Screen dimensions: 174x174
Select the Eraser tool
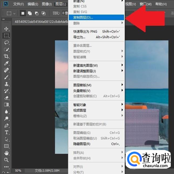click(6, 98)
